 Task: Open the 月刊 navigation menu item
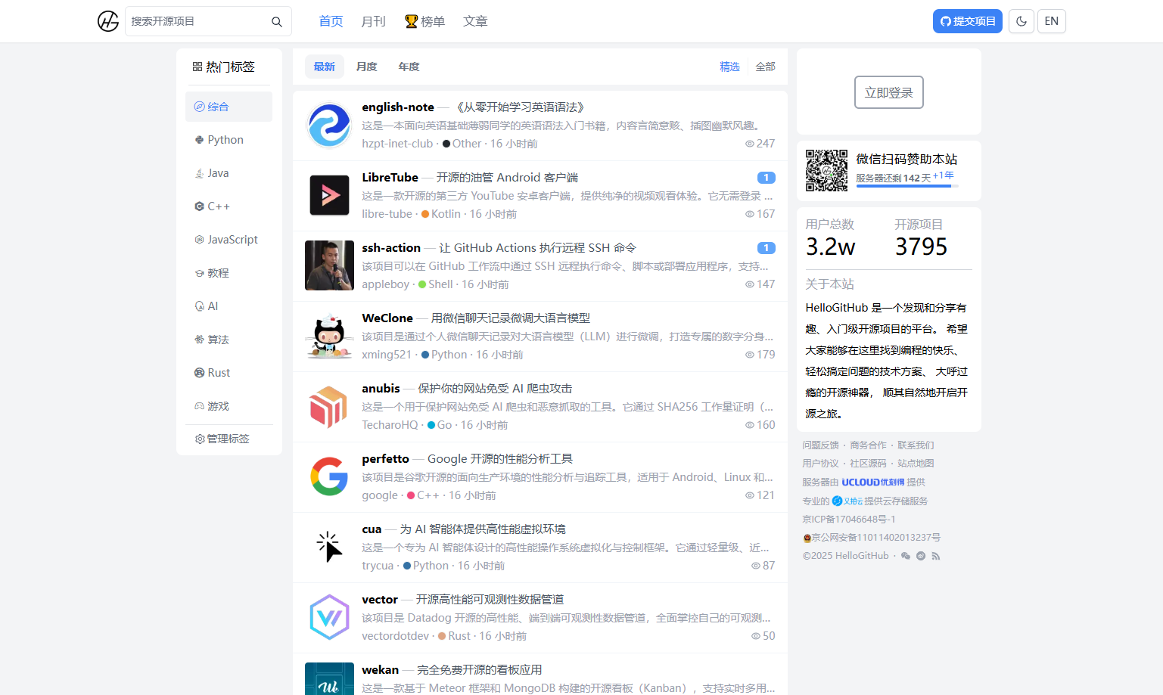click(x=373, y=21)
